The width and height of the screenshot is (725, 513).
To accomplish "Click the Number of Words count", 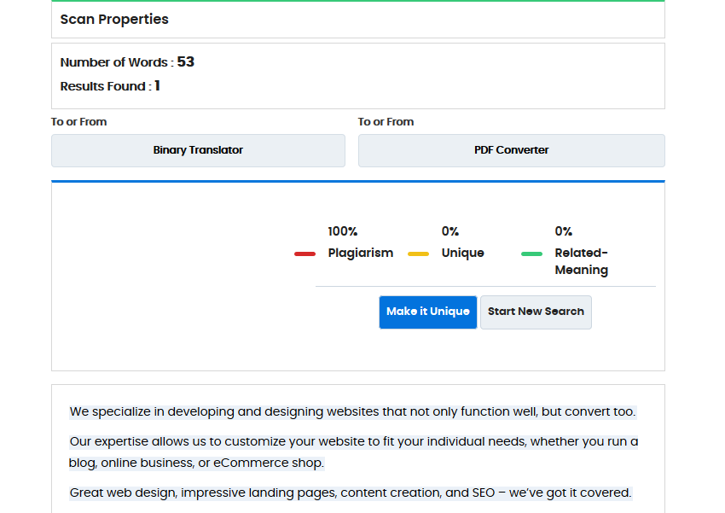I will (185, 62).
